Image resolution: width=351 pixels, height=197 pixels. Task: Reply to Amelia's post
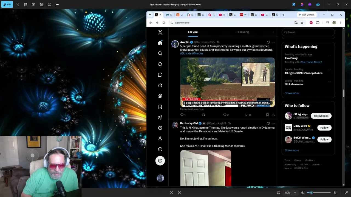183,115
